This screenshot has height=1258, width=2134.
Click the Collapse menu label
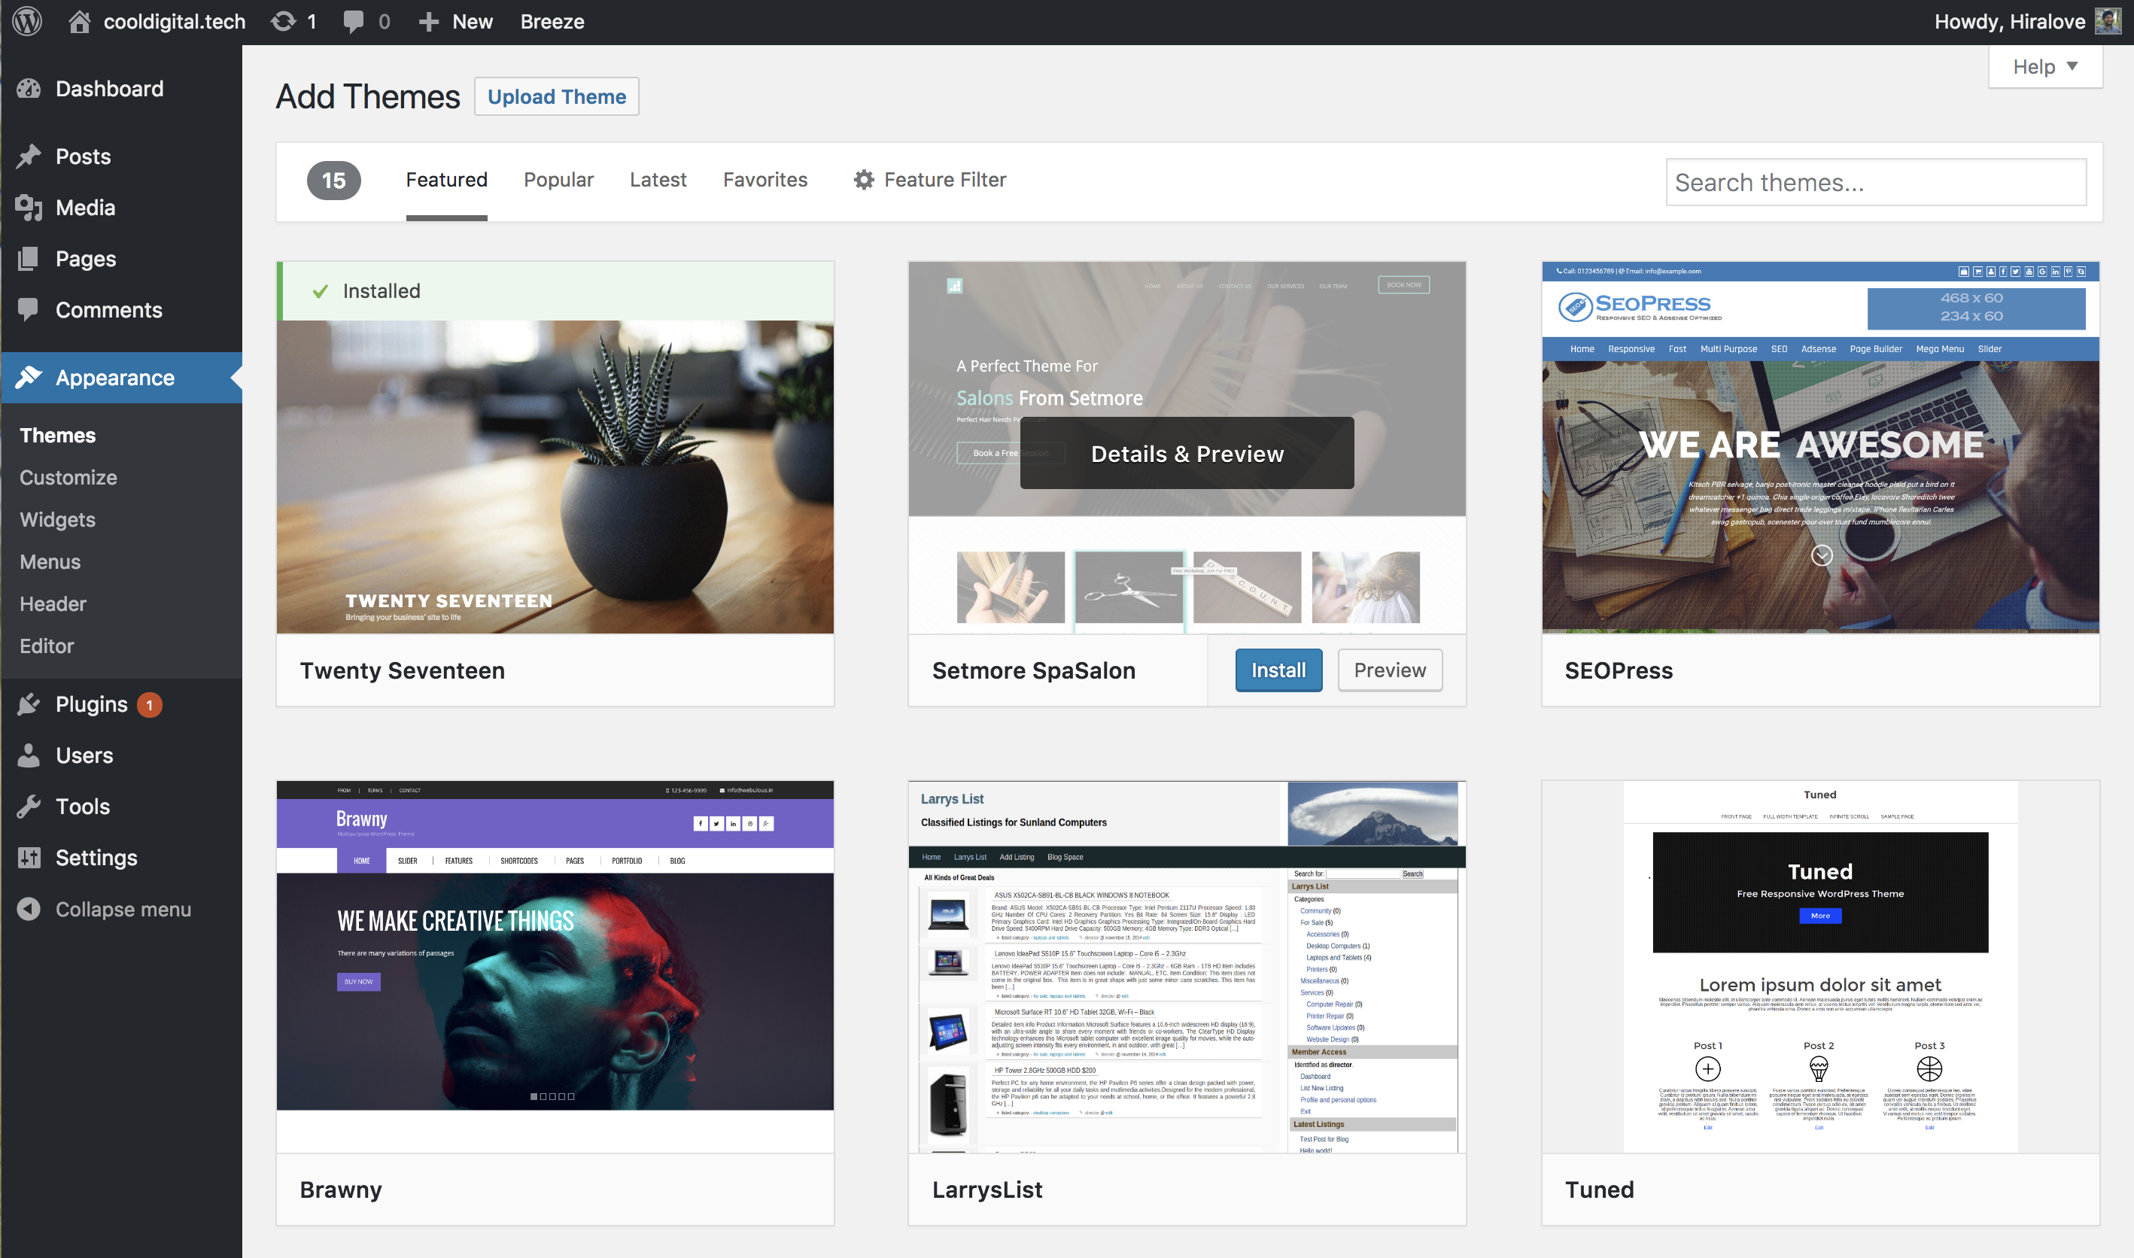coord(123,909)
